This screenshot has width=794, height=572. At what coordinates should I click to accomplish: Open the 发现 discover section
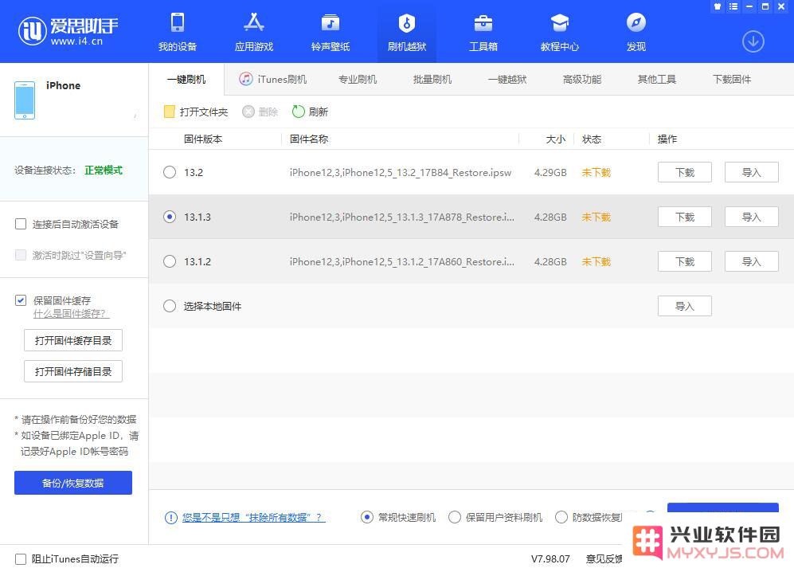pos(636,33)
